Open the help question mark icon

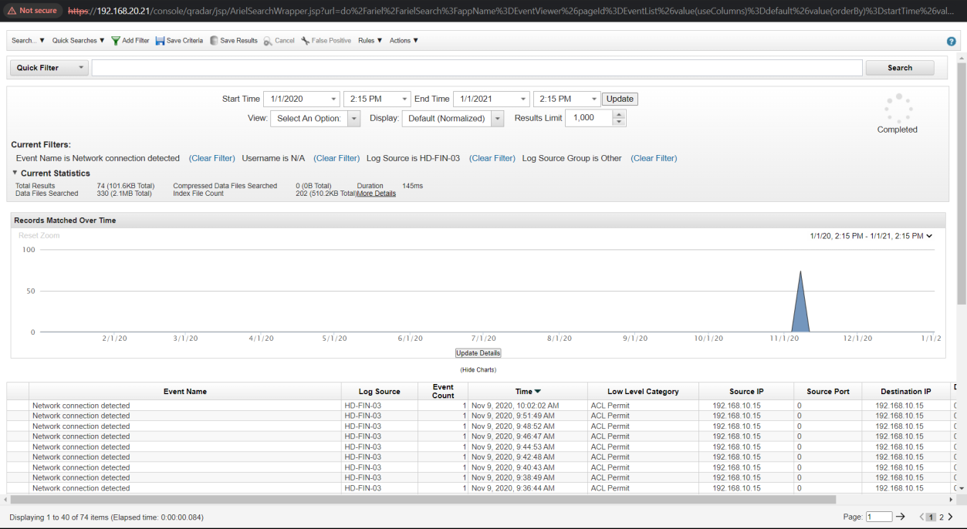click(951, 42)
